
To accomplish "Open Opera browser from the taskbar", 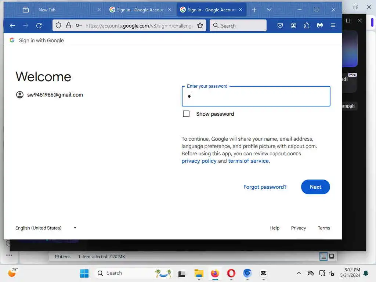I will pyautogui.click(x=231, y=273).
